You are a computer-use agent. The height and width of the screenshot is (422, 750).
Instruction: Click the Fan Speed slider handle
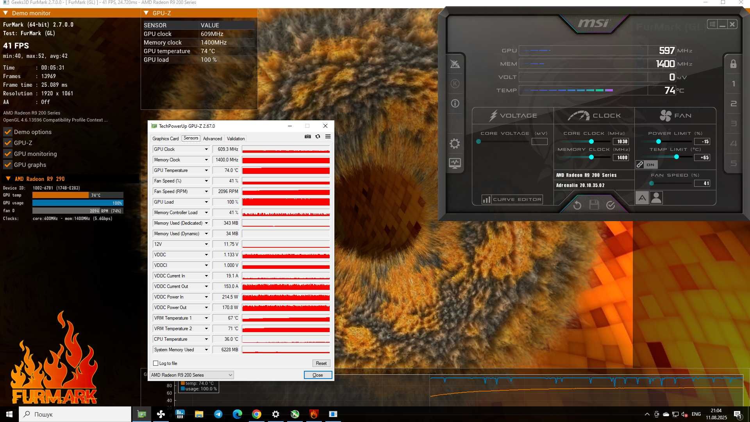coord(652,183)
